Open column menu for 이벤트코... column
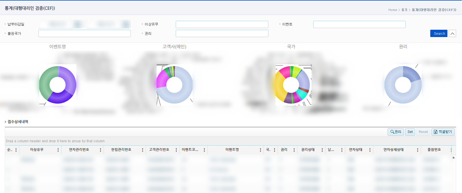The height and width of the screenshot is (193, 462). coord(204,150)
